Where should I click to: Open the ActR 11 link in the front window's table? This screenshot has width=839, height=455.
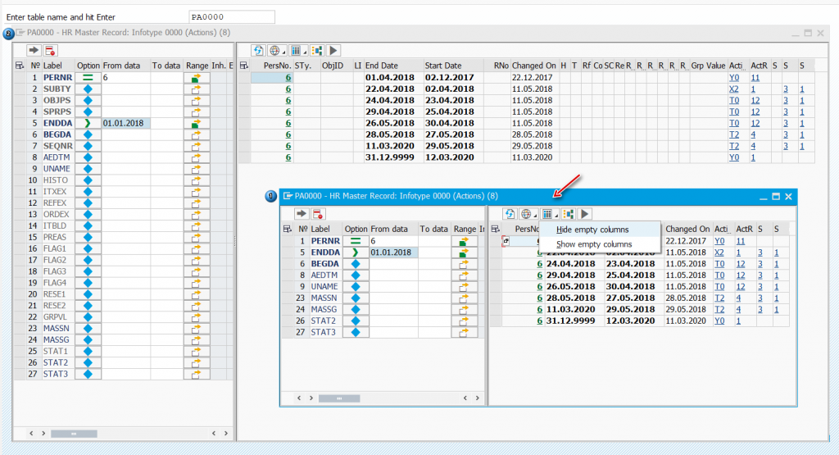tap(740, 241)
